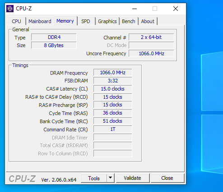Click the Command Rate (CR) label
Image resolution: width=223 pixels, height=192 pixels.
65,130
